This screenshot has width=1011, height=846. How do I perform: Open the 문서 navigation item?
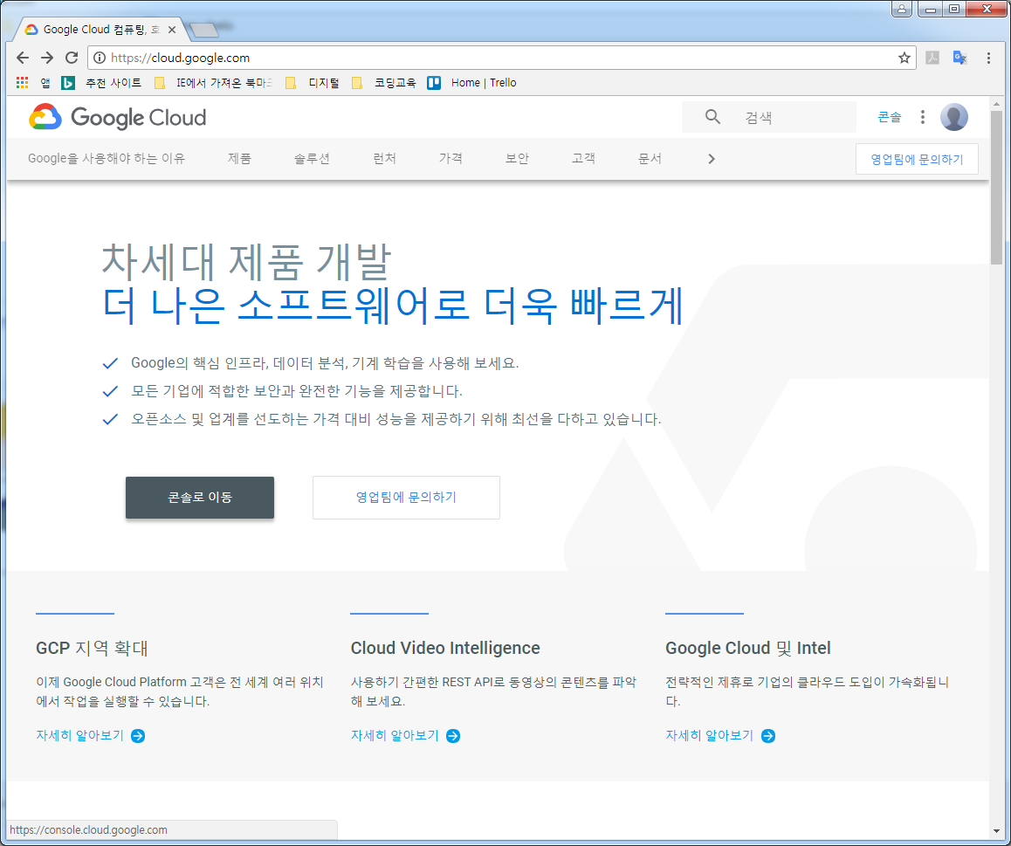650,159
